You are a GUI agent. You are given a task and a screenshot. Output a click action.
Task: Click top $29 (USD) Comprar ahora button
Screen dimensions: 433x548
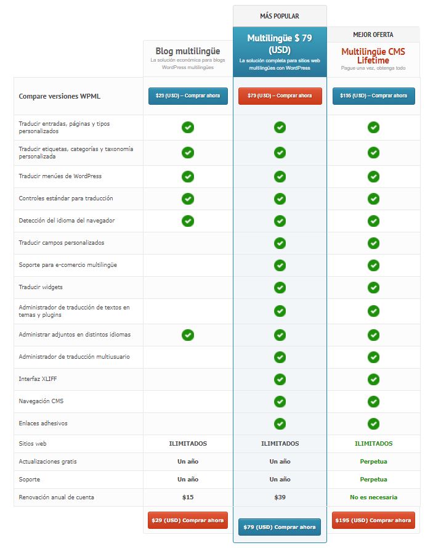point(188,96)
